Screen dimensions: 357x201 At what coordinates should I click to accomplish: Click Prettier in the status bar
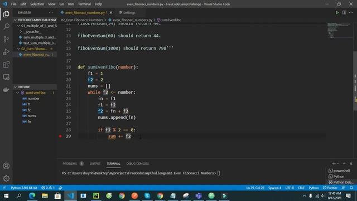330,188
